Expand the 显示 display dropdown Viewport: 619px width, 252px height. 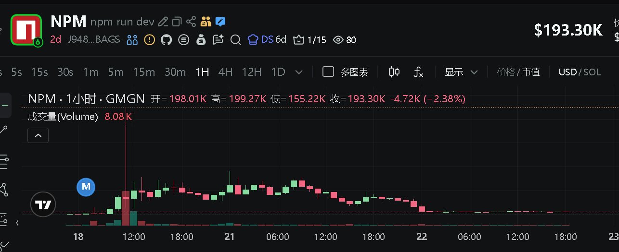(461, 72)
